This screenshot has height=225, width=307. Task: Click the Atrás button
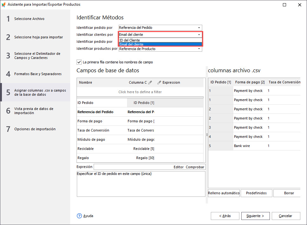225,216
